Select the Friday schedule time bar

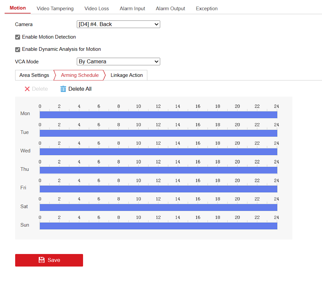[x=158, y=189]
